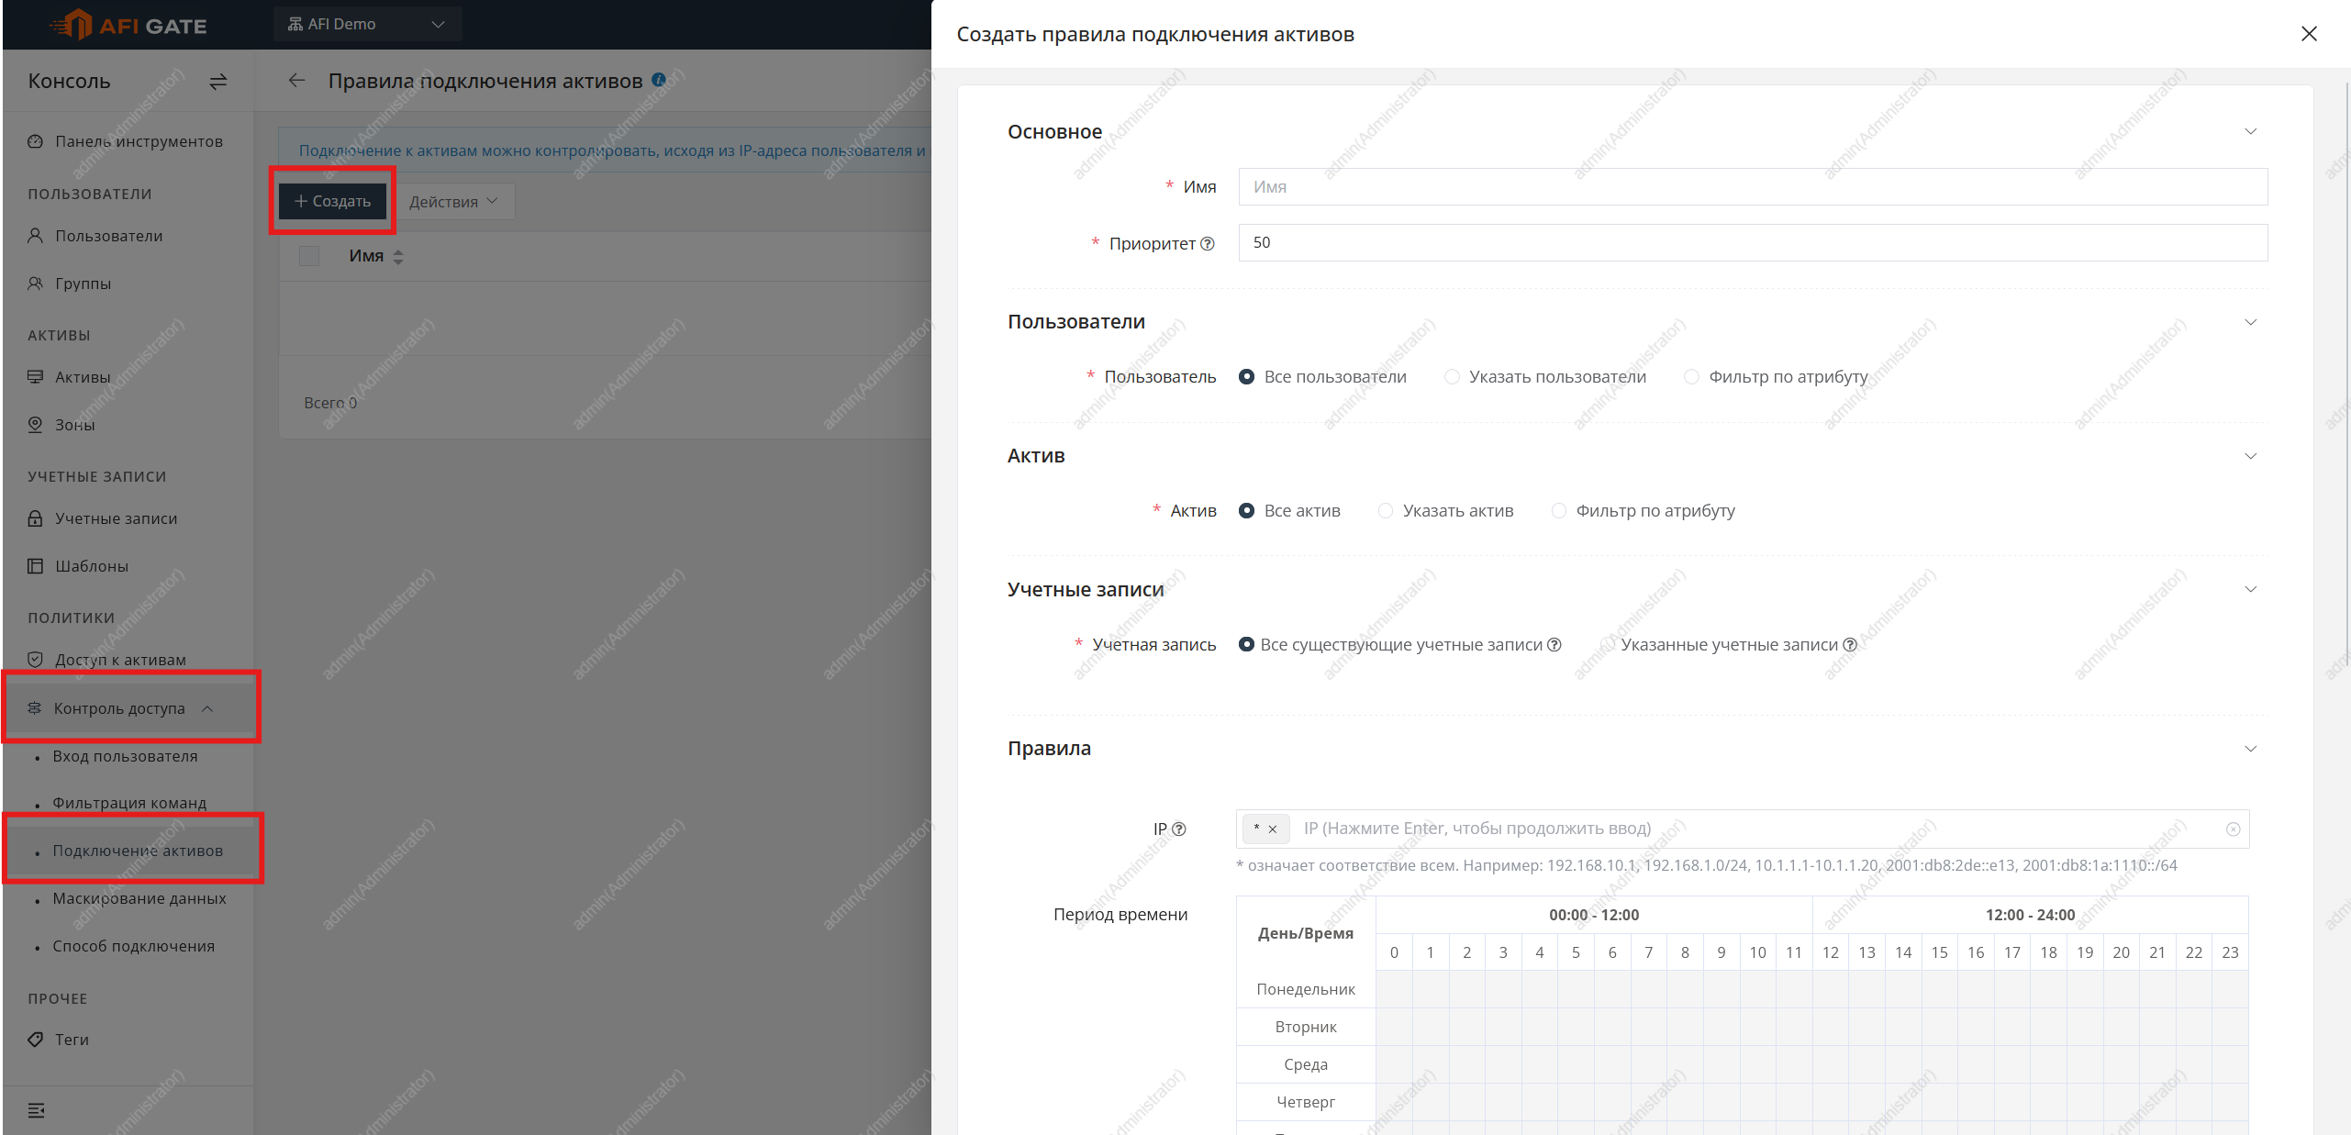This screenshot has width=2351, height=1135.
Task: Click the Шаблоны template icon
Action: pyautogui.click(x=36, y=566)
